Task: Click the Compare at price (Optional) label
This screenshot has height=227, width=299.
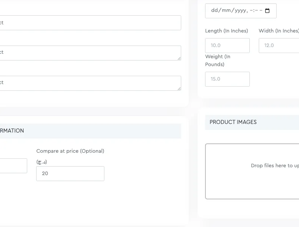Action: [x=70, y=151]
